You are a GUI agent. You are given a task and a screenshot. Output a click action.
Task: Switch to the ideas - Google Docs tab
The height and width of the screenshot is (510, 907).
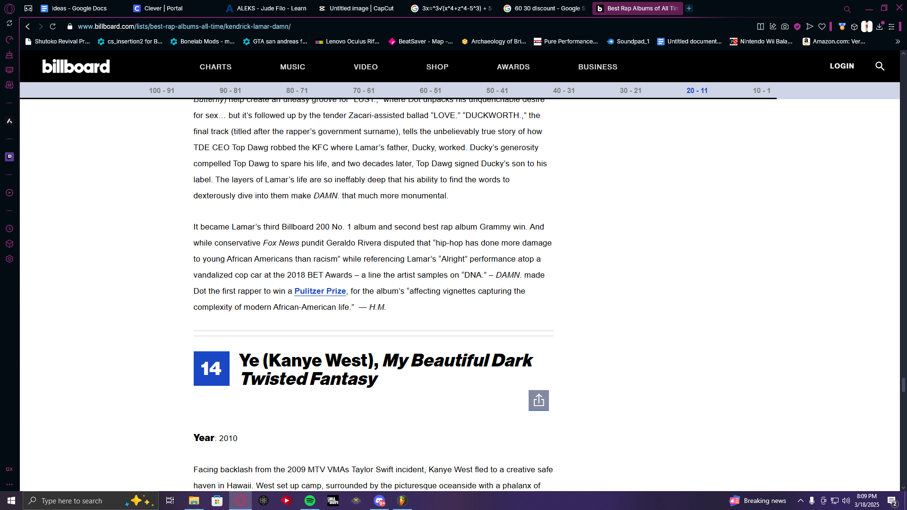[x=79, y=8]
